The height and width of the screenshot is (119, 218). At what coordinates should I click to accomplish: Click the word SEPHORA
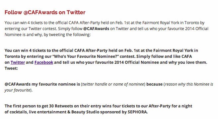138,112
